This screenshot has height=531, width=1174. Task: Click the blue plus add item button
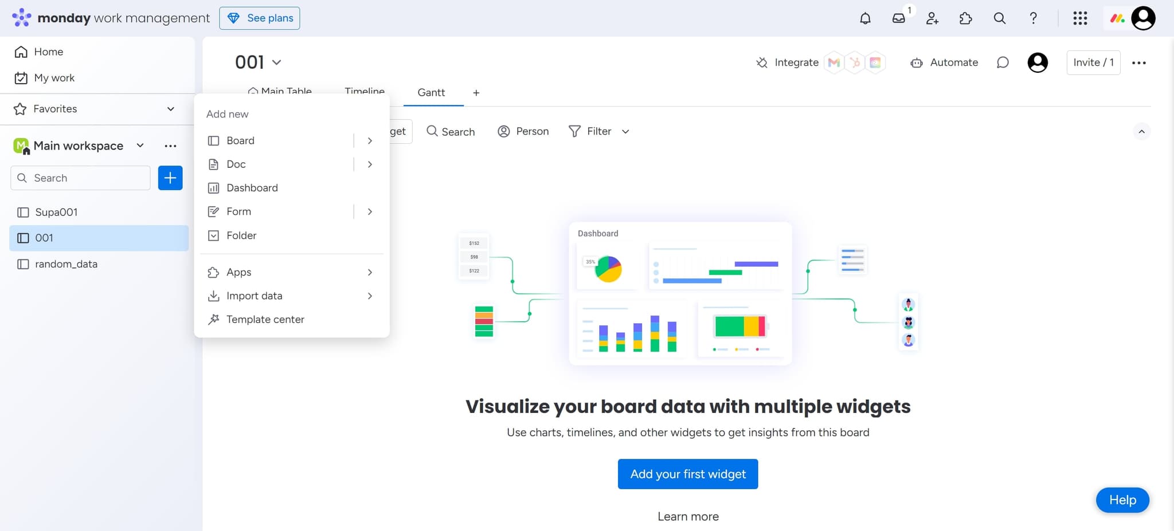coord(170,178)
